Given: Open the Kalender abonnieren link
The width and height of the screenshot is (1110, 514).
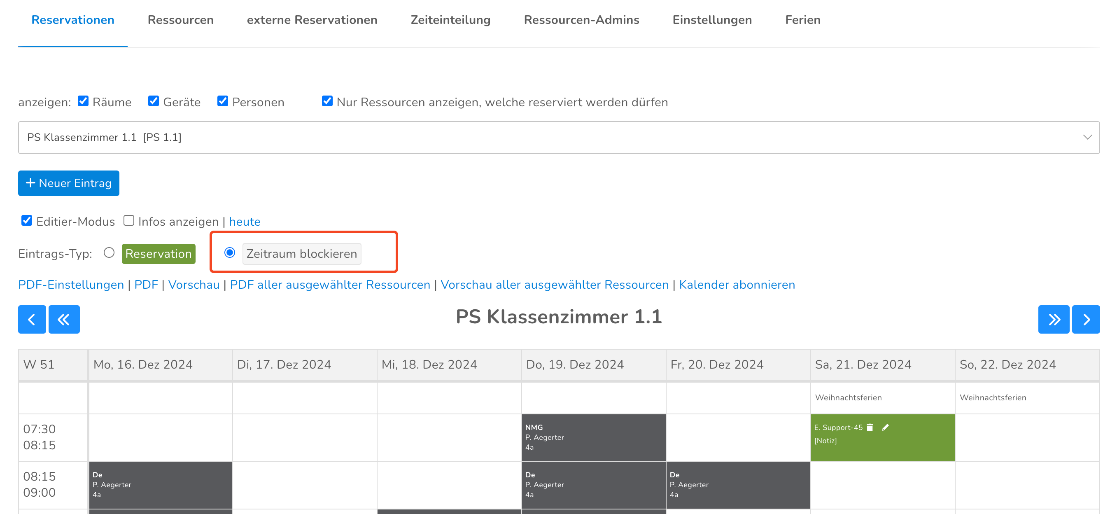Looking at the screenshot, I should tap(737, 285).
